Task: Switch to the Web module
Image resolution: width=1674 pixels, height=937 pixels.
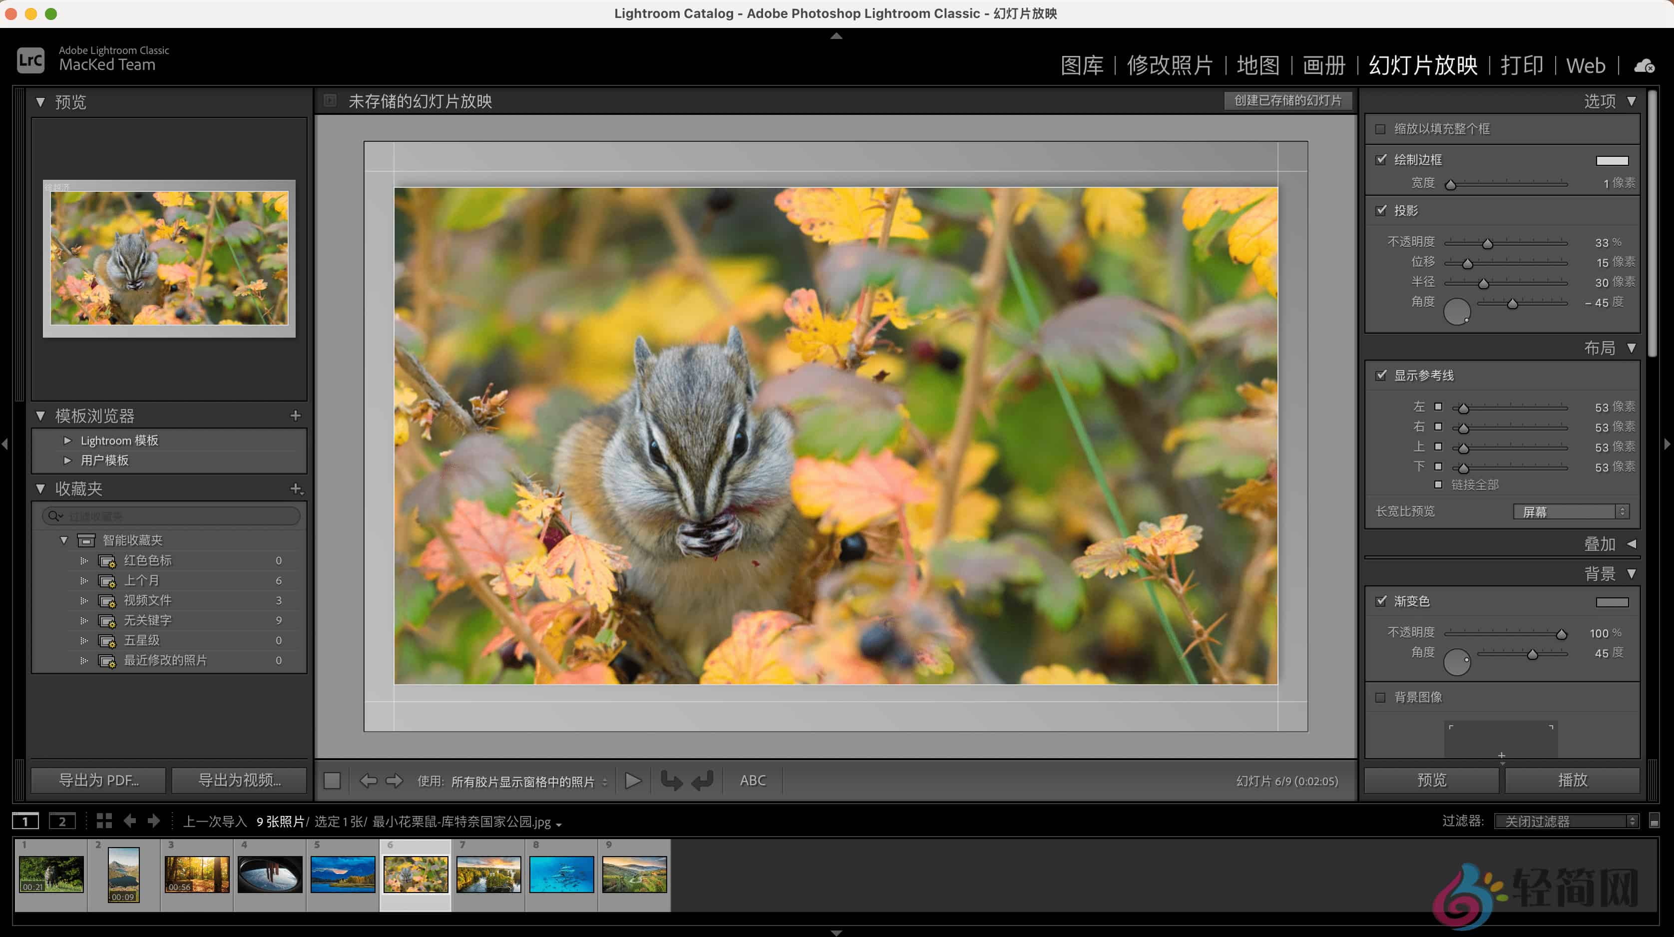Action: coord(1586,65)
